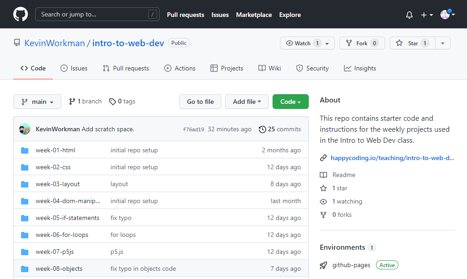Screen dimensions: 467x279
Task: Focus the Search or jump to field
Action: (97, 14)
